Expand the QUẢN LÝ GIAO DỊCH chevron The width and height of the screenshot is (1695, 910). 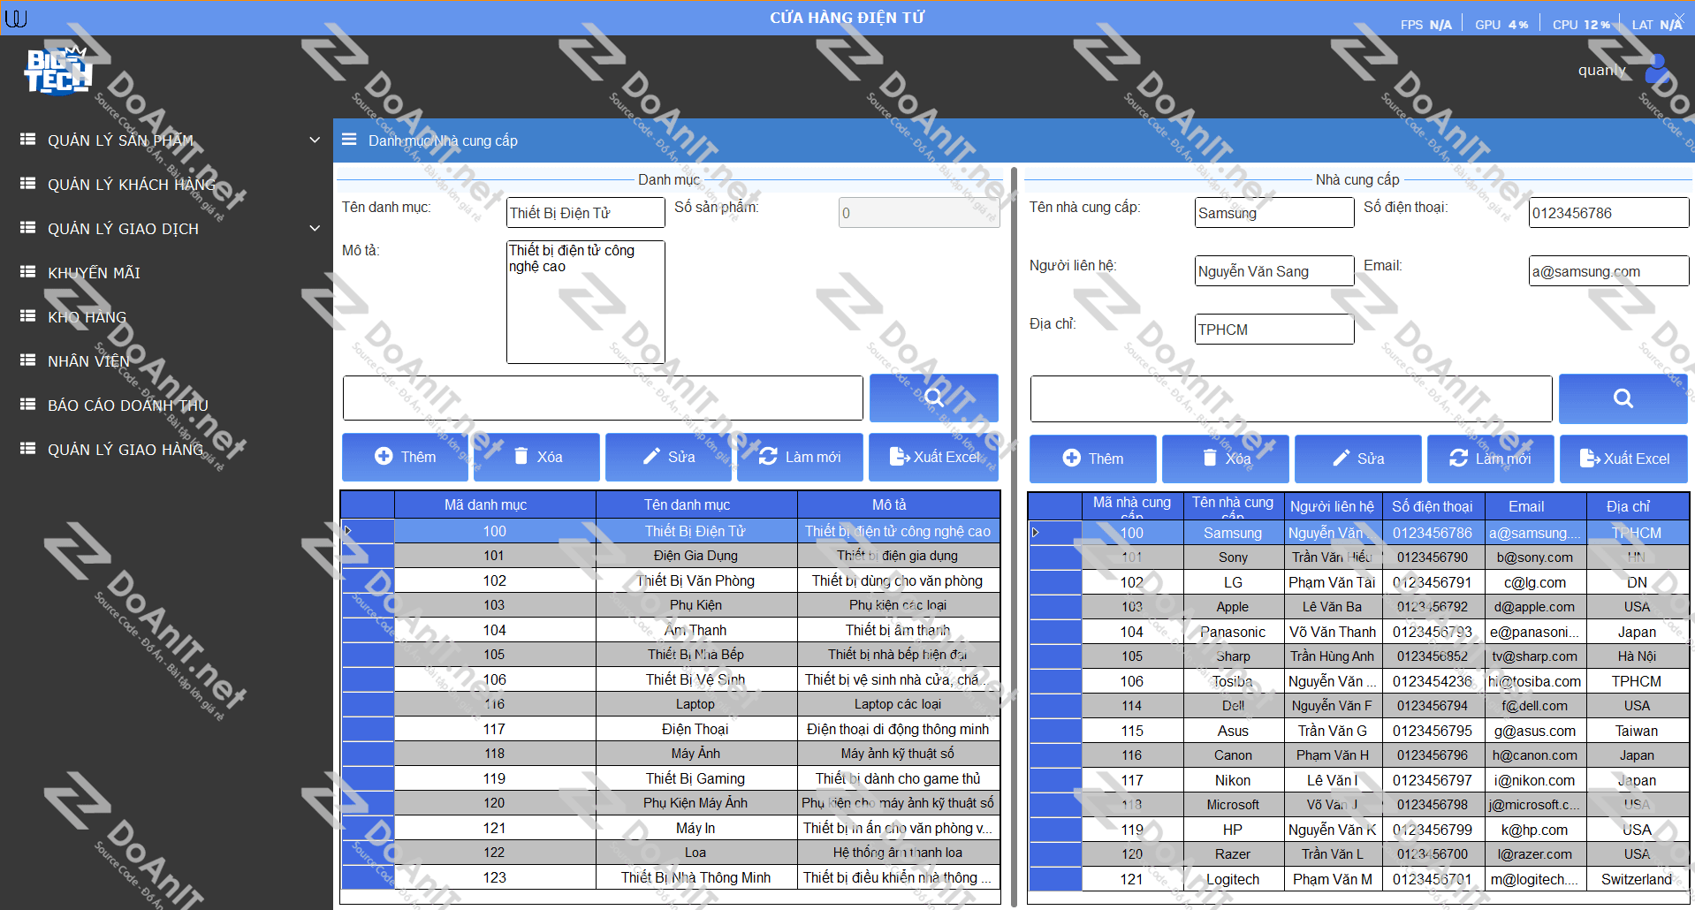(315, 229)
